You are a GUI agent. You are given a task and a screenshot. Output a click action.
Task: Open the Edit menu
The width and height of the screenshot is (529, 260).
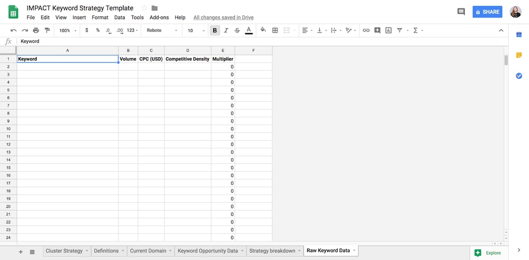coord(45,17)
